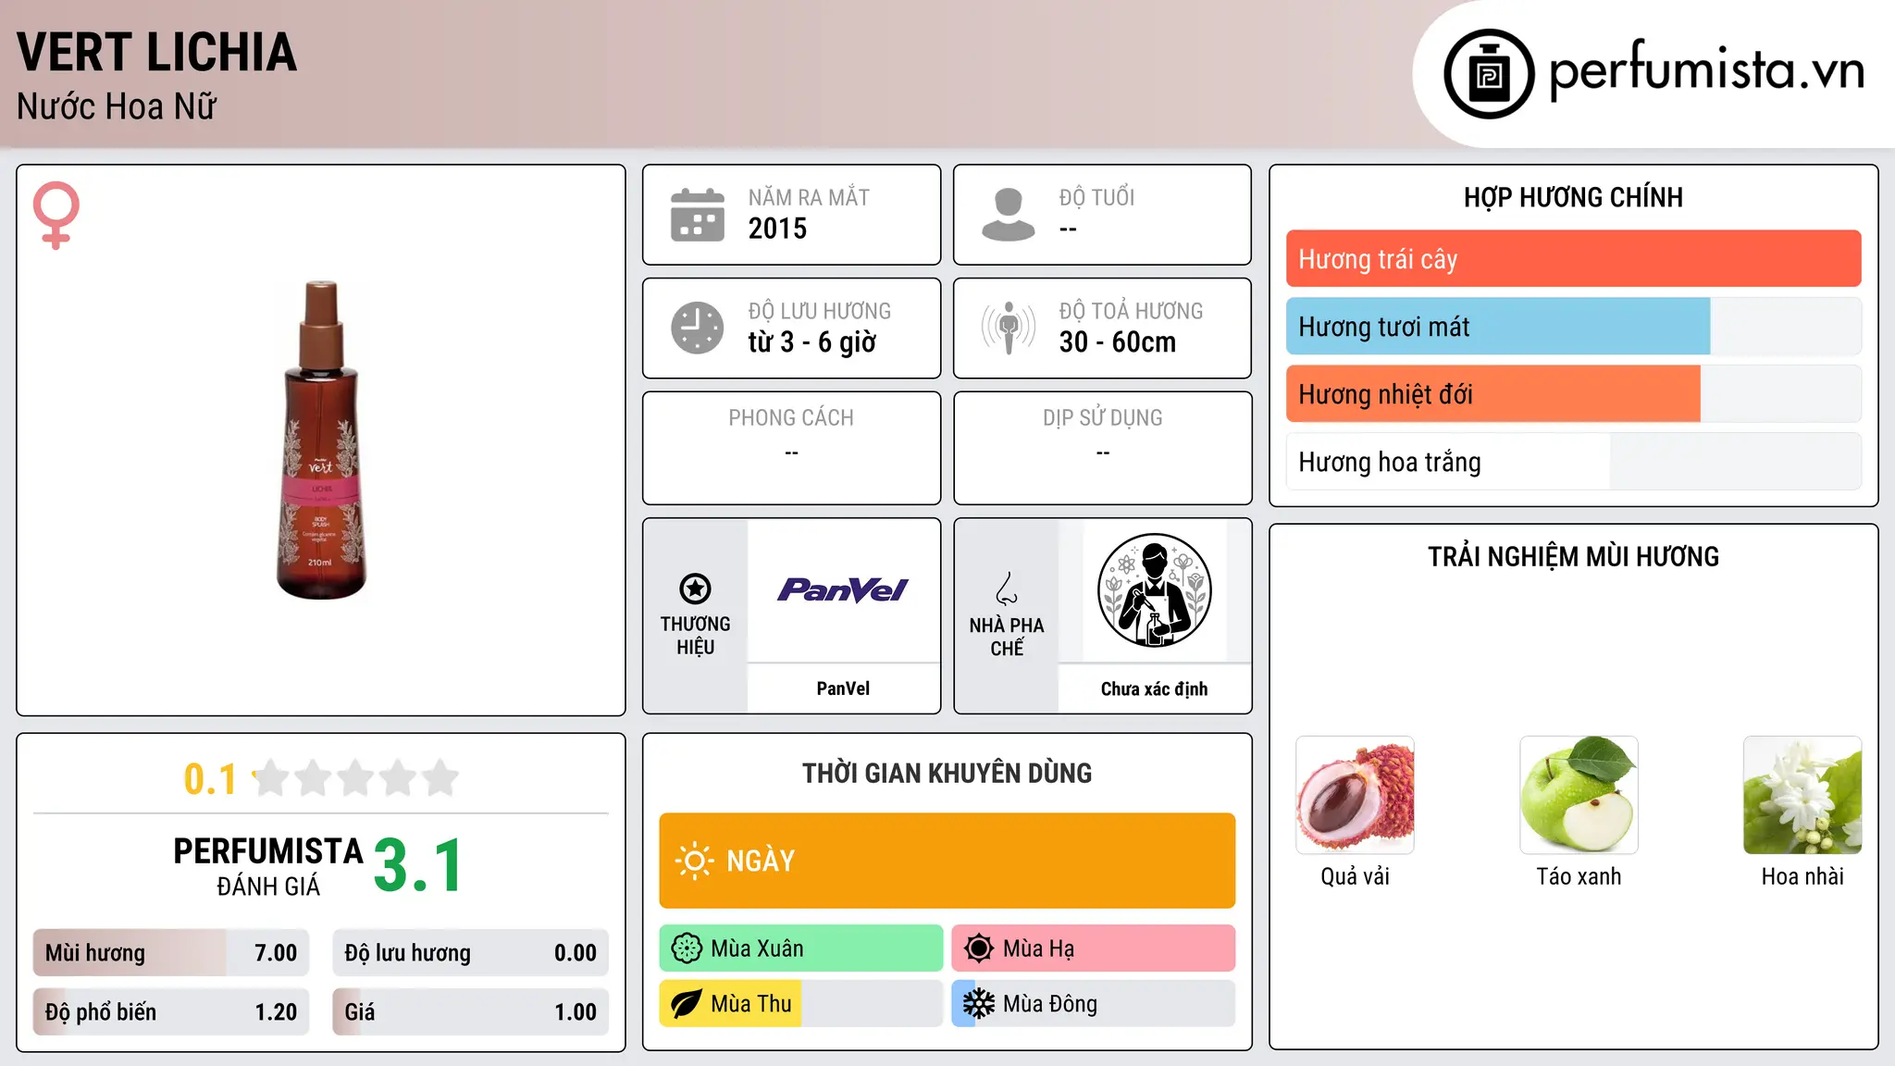Screen dimensions: 1895x1066
Task: Click the sun icon for Mùa Hạ
Action: click(x=979, y=948)
